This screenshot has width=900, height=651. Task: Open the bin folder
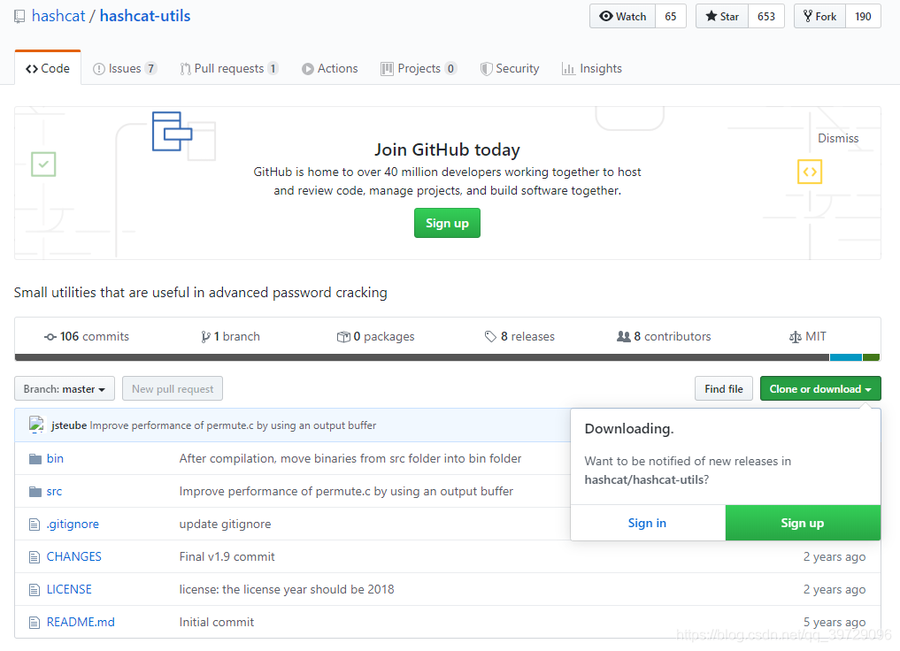coord(55,458)
